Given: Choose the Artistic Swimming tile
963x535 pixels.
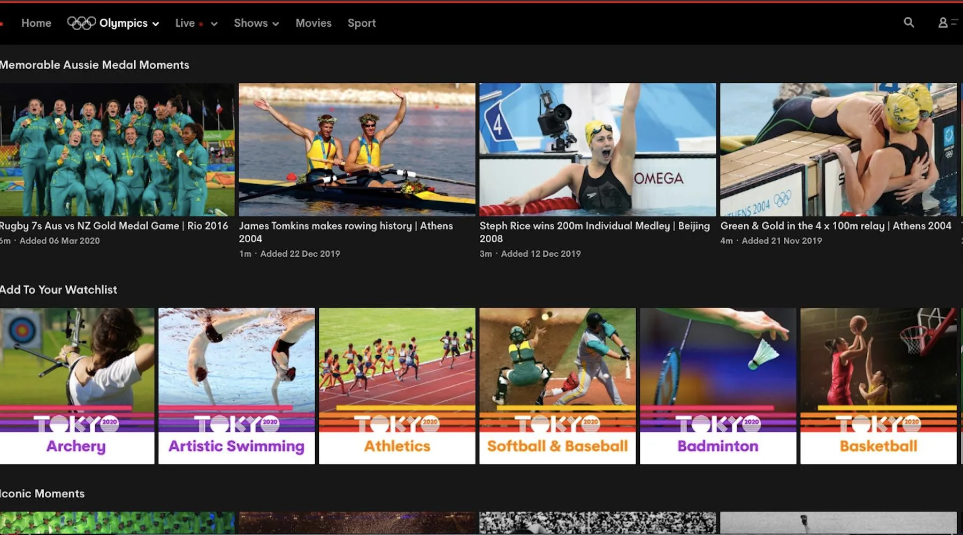Looking at the screenshot, I should (x=236, y=385).
